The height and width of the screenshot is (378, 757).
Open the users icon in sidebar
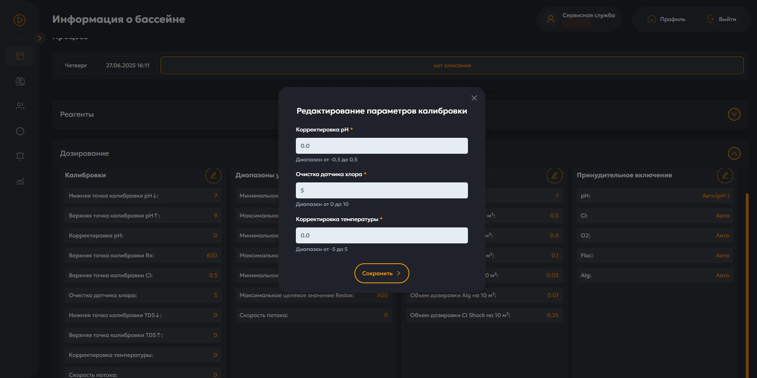tap(20, 106)
